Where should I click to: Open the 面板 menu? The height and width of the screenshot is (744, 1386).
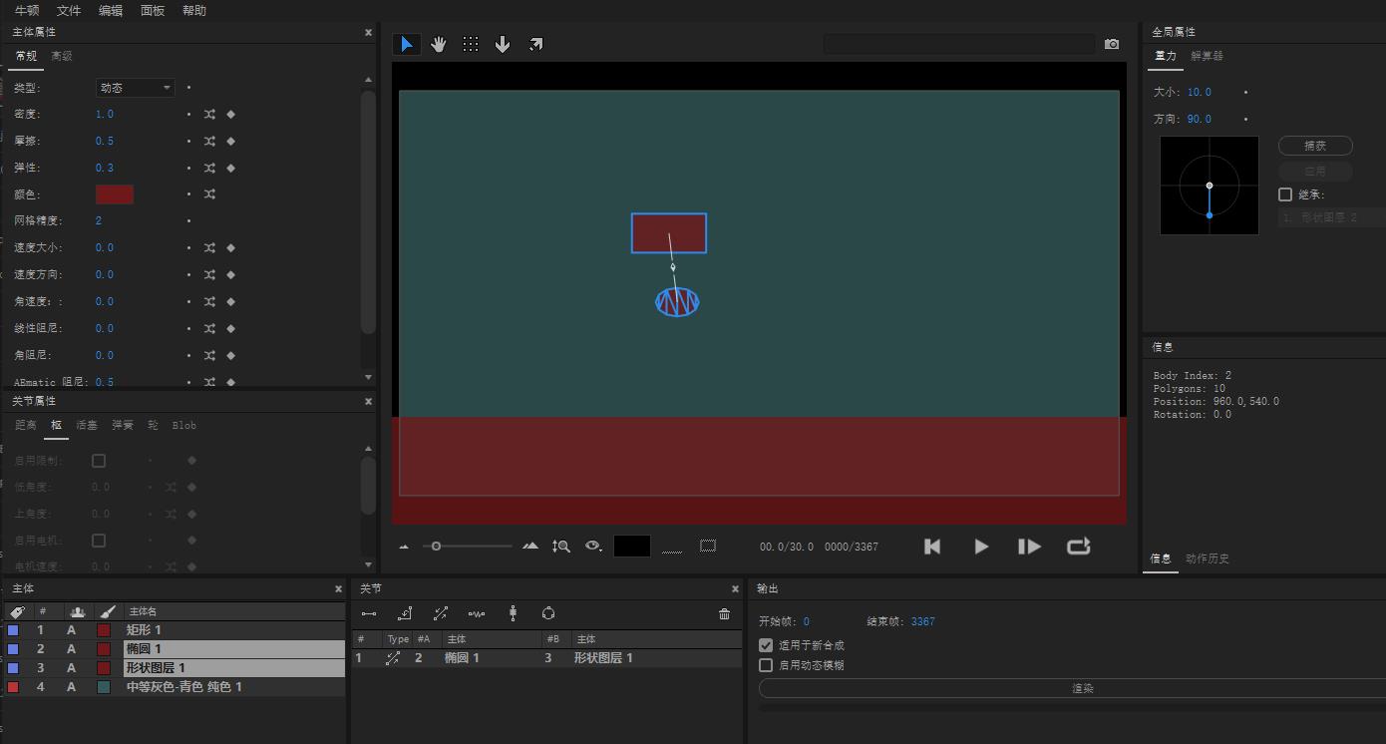tap(153, 11)
